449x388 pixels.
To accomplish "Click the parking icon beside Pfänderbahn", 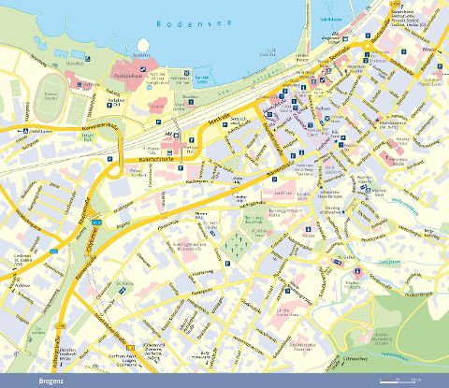I will [x=440, y=66].
